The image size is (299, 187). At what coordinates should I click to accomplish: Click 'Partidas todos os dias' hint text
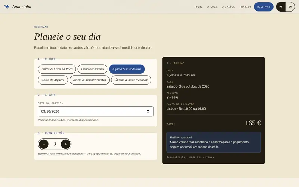tap(68, 120)
